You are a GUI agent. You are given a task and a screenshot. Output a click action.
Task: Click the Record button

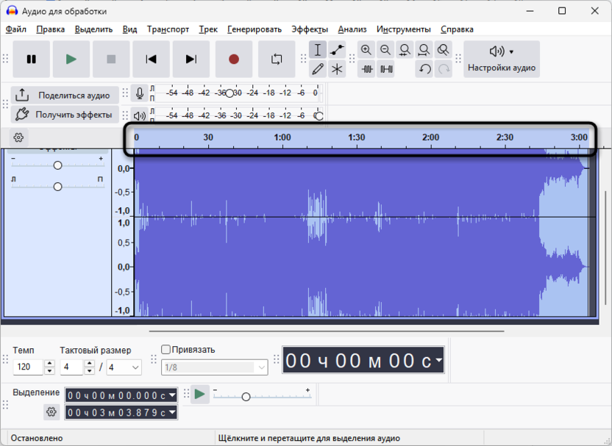233,60
